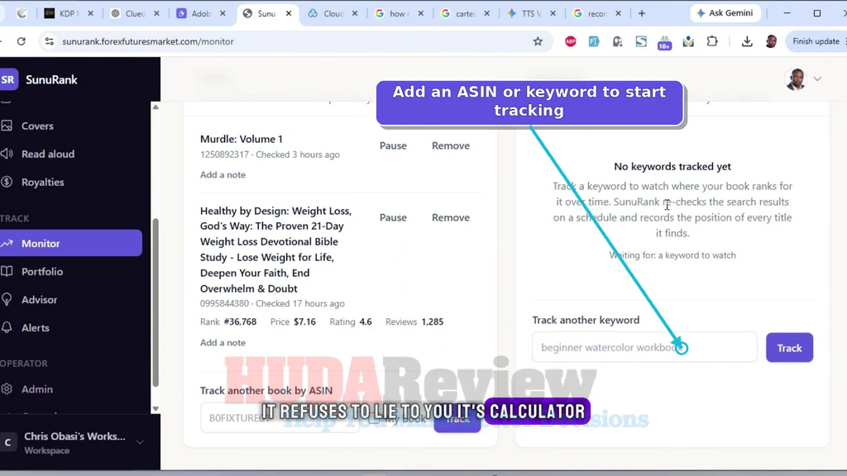Image resolution: width=847 pixels, height=476 pixels.
Task: Click the Alerts bell icon
Action: (7, 327)
